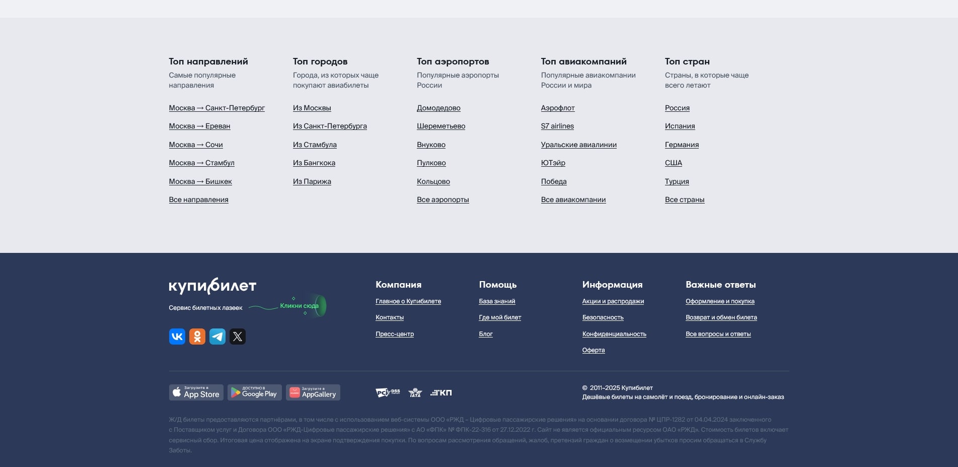Open the "Все страны" link
958x467 pixels.
685,199
